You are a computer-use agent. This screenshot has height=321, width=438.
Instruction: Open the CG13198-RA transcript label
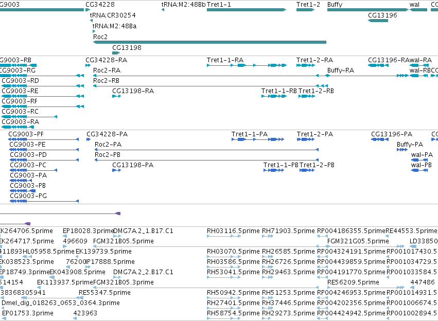pos(133,91)
